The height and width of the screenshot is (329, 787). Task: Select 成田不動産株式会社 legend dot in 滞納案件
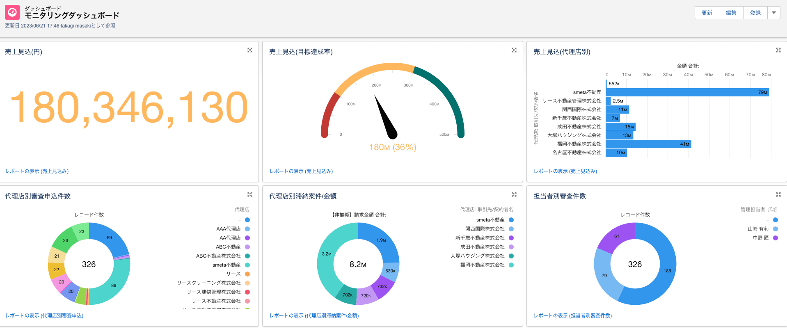point(511,247)
